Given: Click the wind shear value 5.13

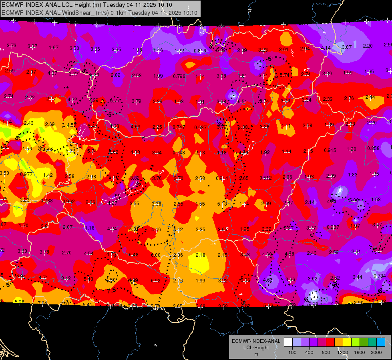Looking at the screenshot, I should 222,204.
